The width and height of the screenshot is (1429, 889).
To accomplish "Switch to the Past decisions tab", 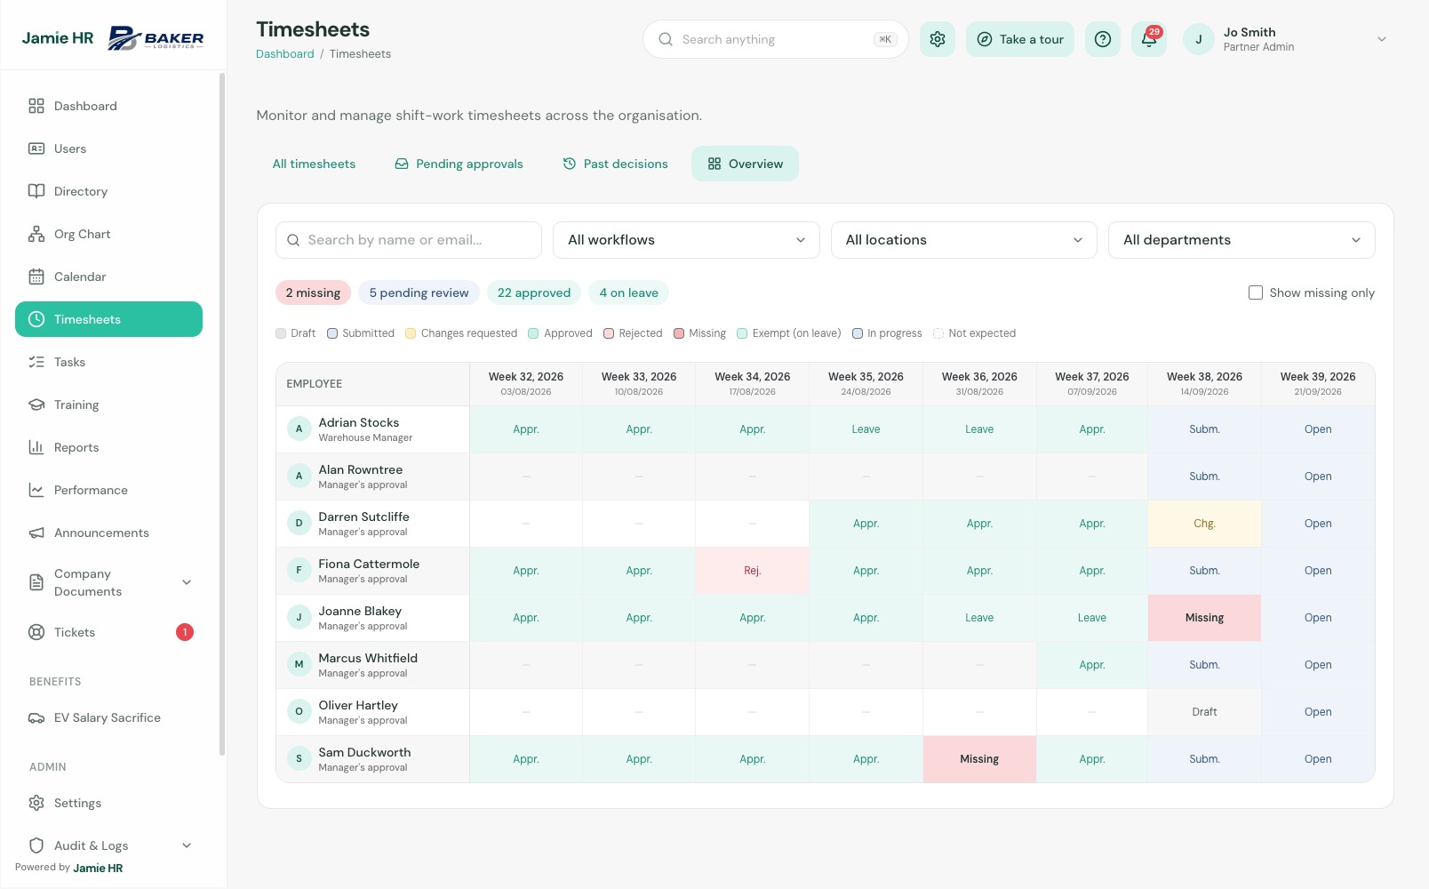I will click(615, 164).
